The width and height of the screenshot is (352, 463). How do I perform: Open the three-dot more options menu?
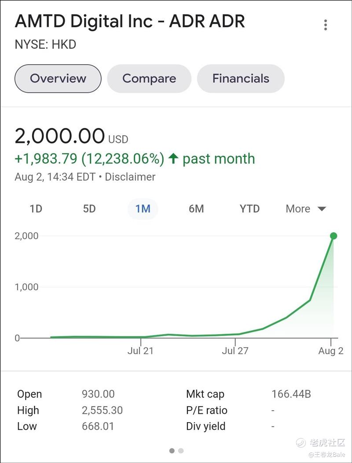click(326, 25)
